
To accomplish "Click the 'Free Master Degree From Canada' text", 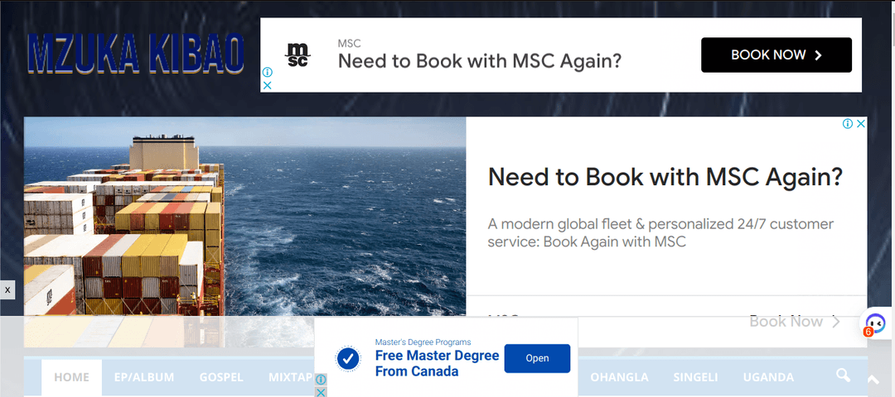I will click(437, 364).
